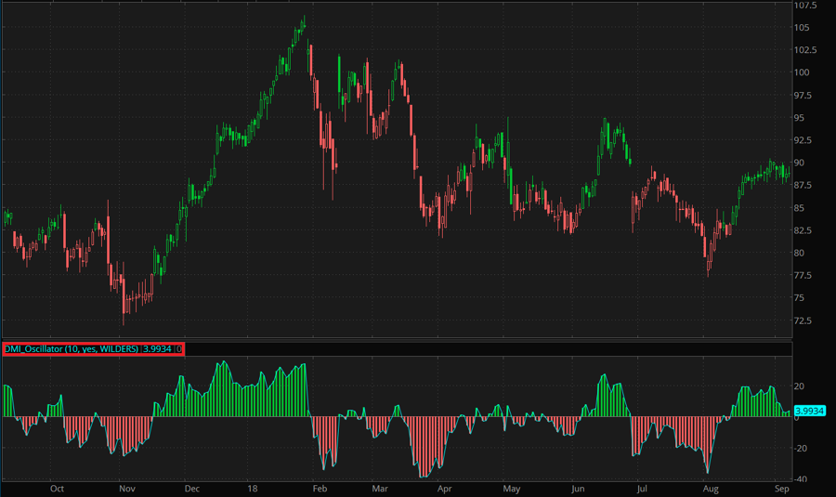The image size is (836, 497).
Task: Pick the Dec marker on the date axis
Action: click(x=191, y=487)
